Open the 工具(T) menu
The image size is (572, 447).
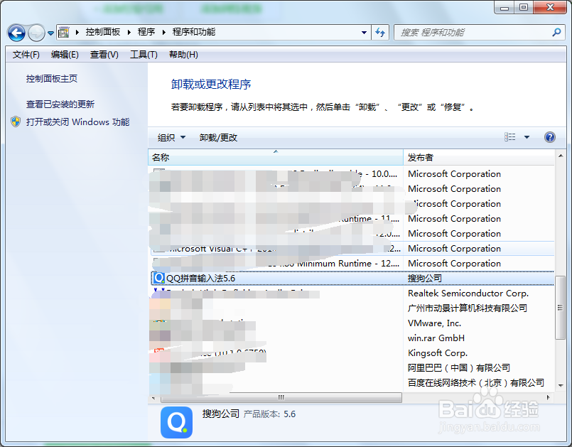[144, 55]
